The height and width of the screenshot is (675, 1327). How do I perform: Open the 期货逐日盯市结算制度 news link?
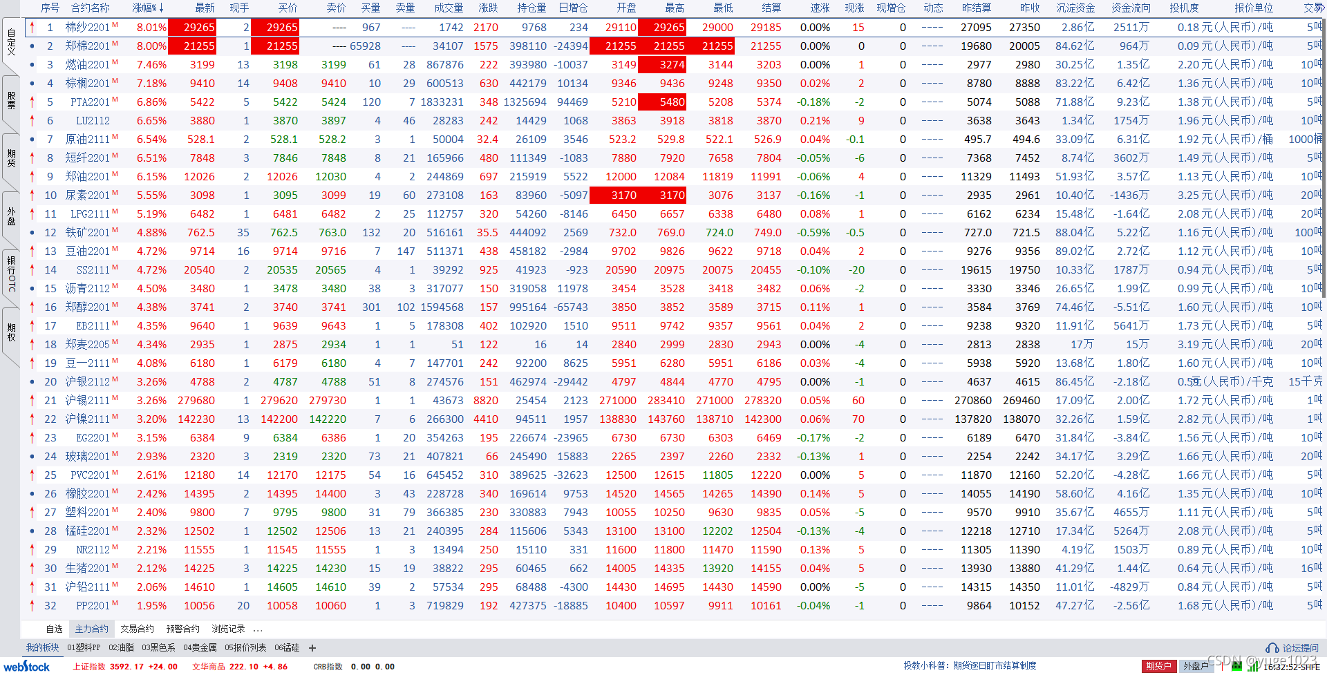click(x=995, y=666)
